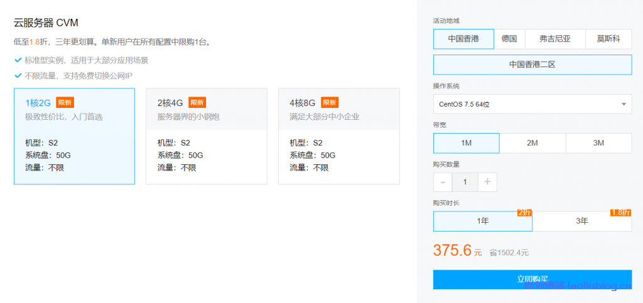Select the 3年 purchase duration
This screenshot has width=643, height=303.
tap(582, 221)
